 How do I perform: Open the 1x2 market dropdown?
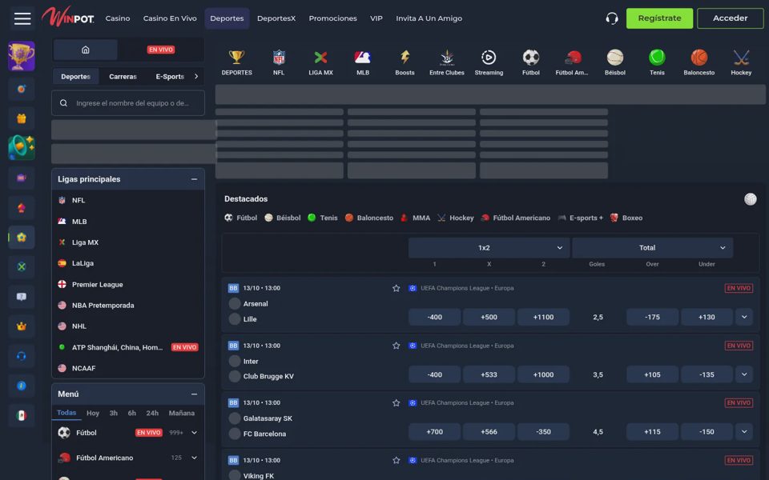489,248
